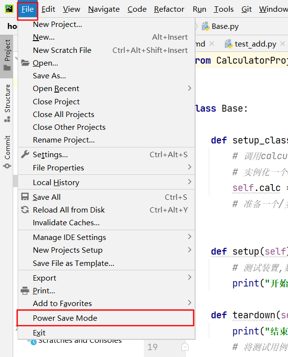Click the Print printer icon
The height and width of the screenshot is (357, 288).
point(25,290)
